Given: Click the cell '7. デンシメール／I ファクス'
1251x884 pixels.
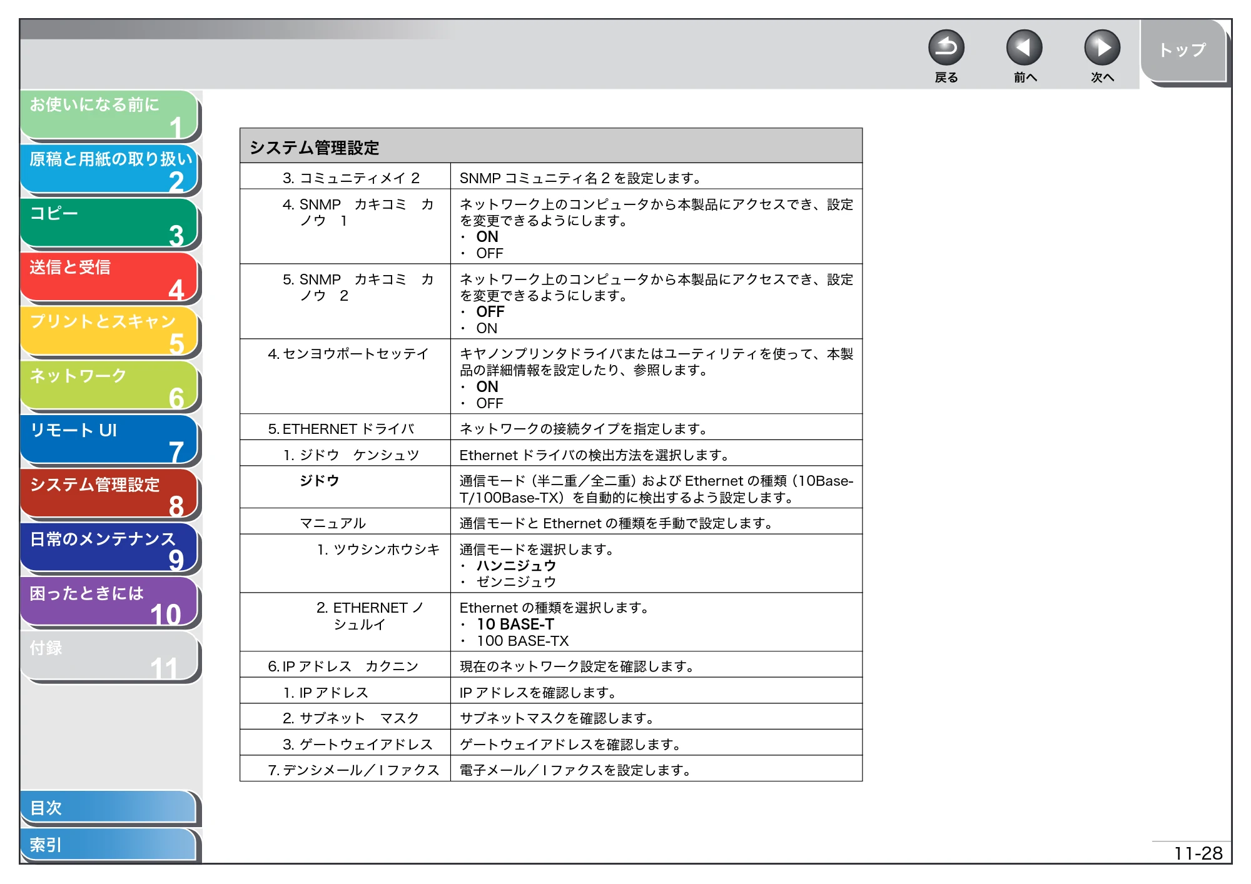Looking at the screenshot, I should coord(345,770).
